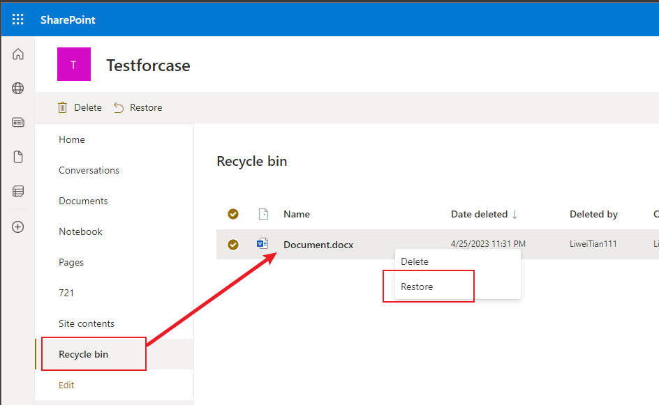The image size is (659, 405).
Task: Click the Testforcase site logo tile
Action: point(74,64)
